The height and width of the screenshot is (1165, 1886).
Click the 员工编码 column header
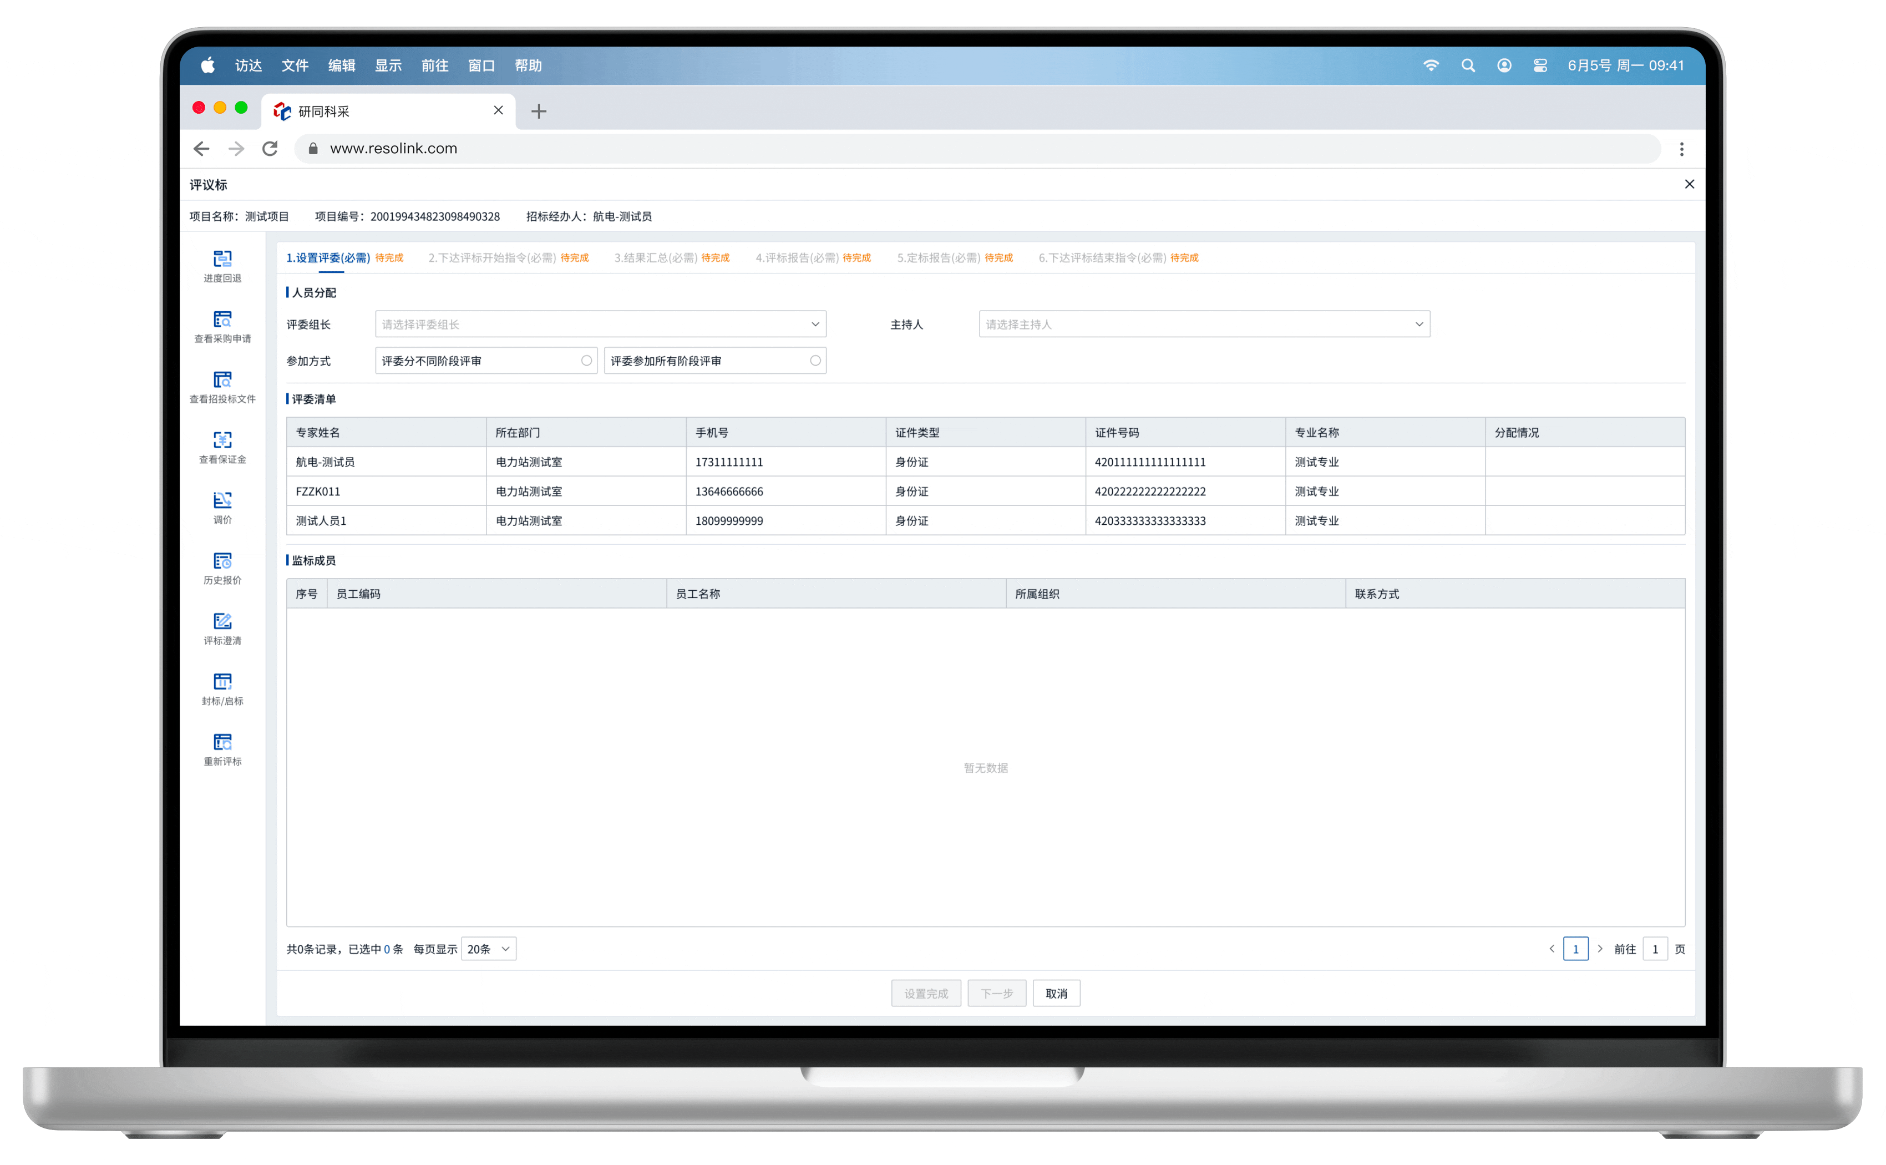coord(496,593)
